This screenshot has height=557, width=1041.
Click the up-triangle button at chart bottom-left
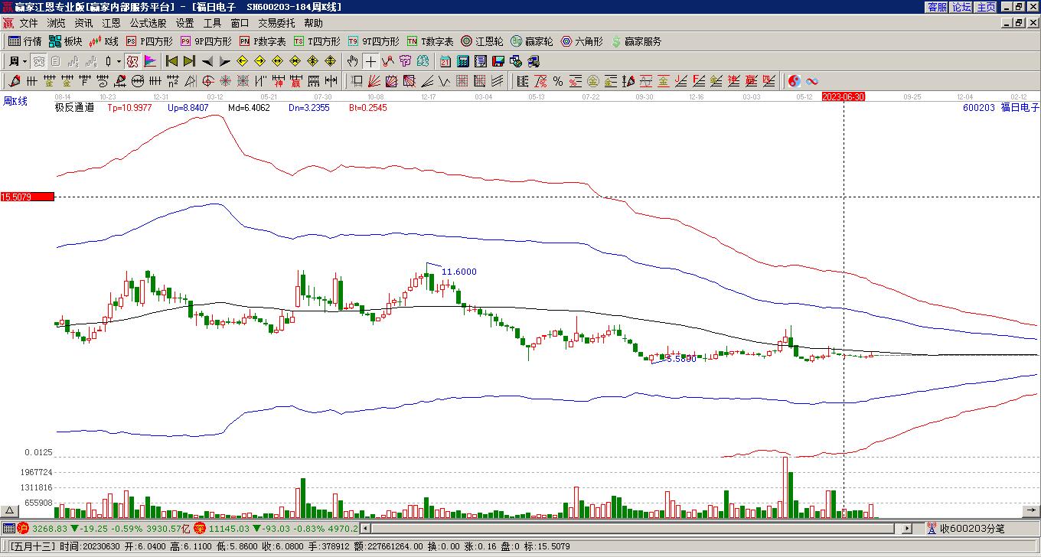[x=9, y=510]
